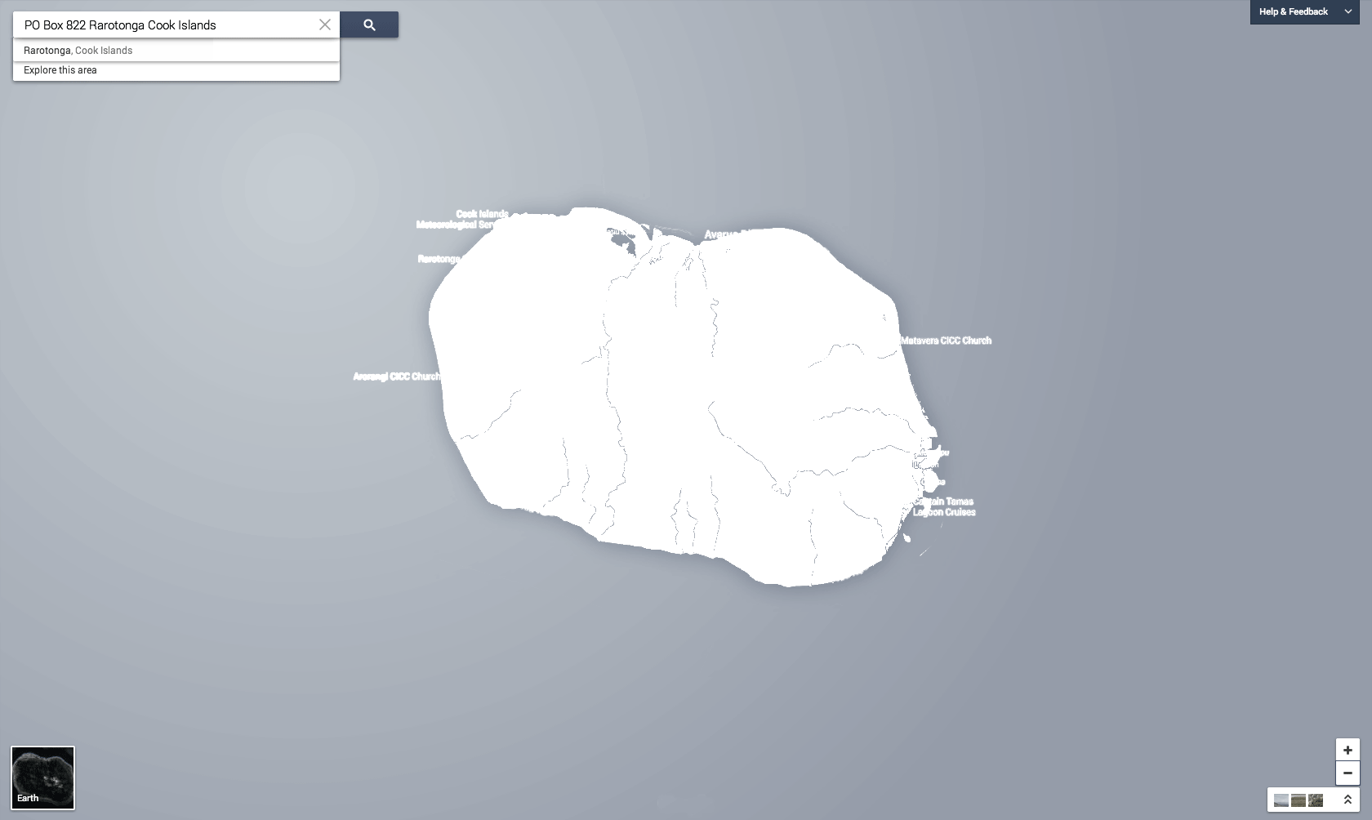This screenshot has width=1372, height=820.
Task: Click Explore this area option
Action: 60,70
